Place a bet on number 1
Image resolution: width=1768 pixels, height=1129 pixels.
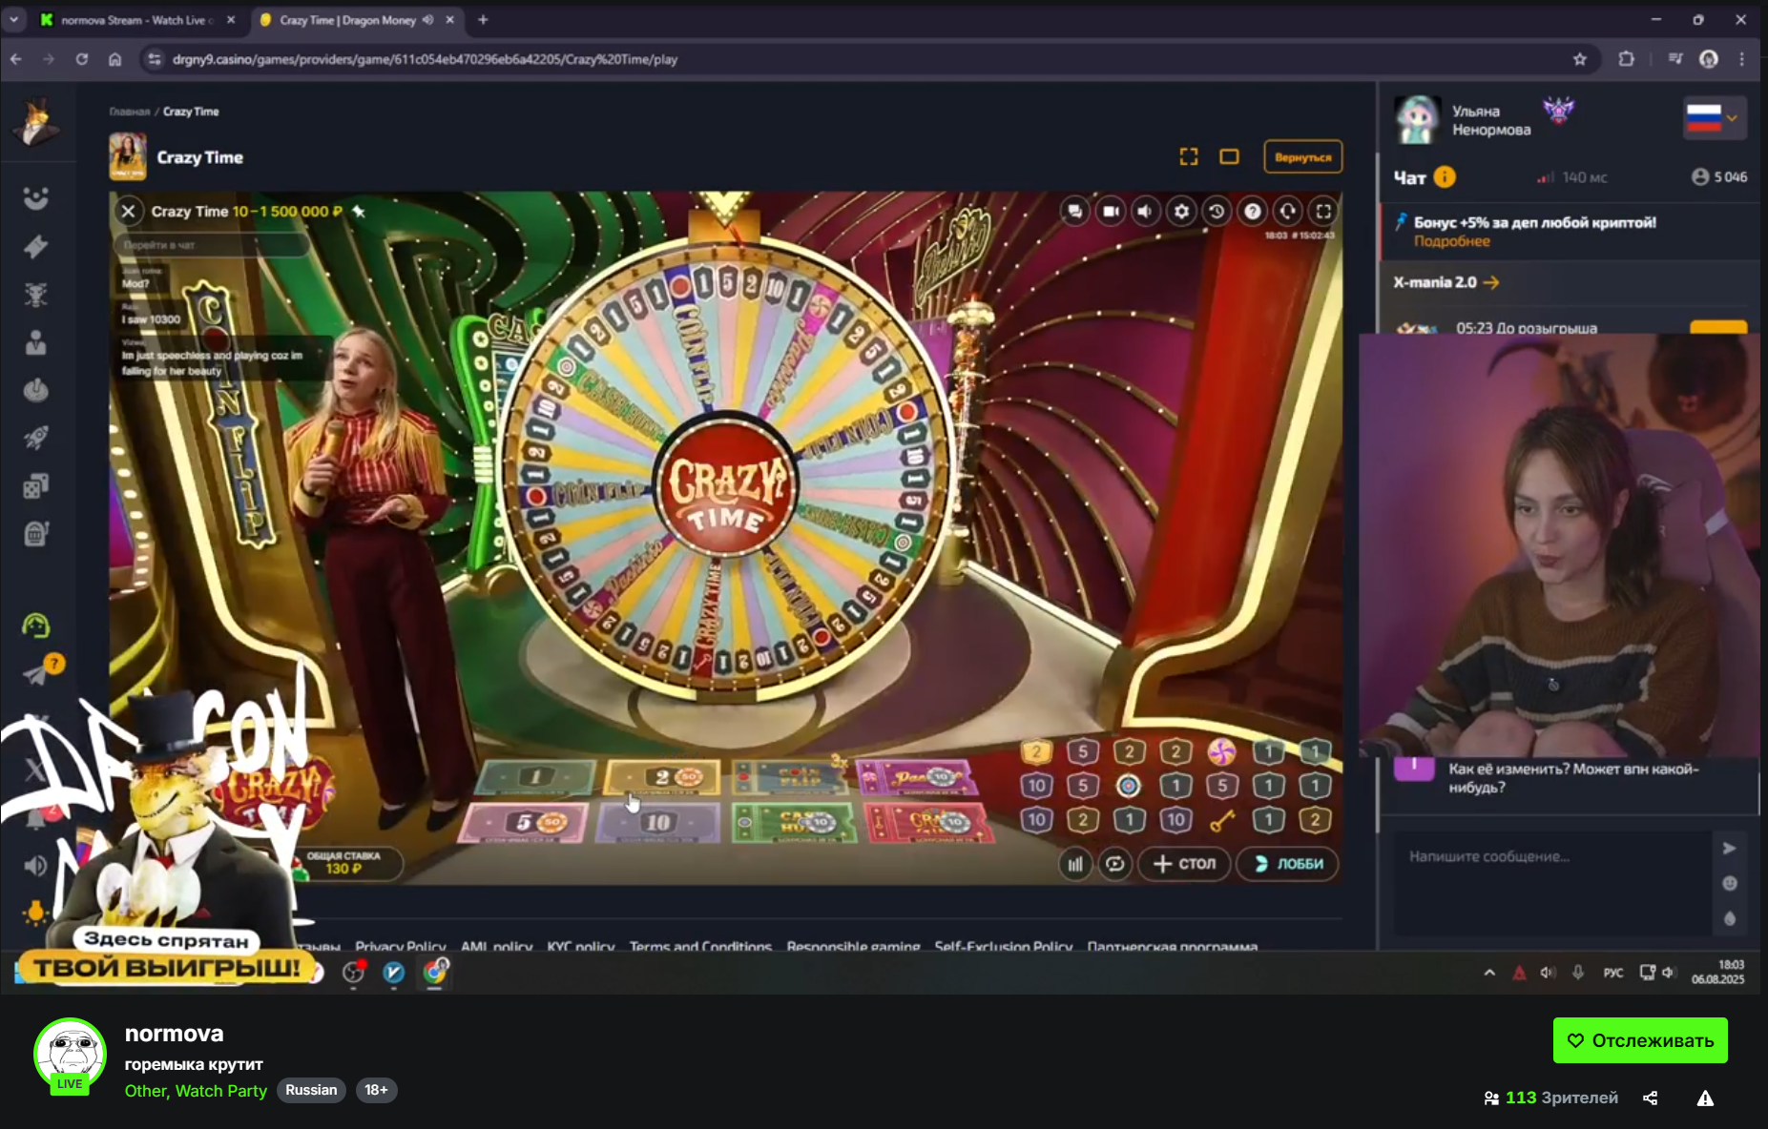tap(535, 777)
